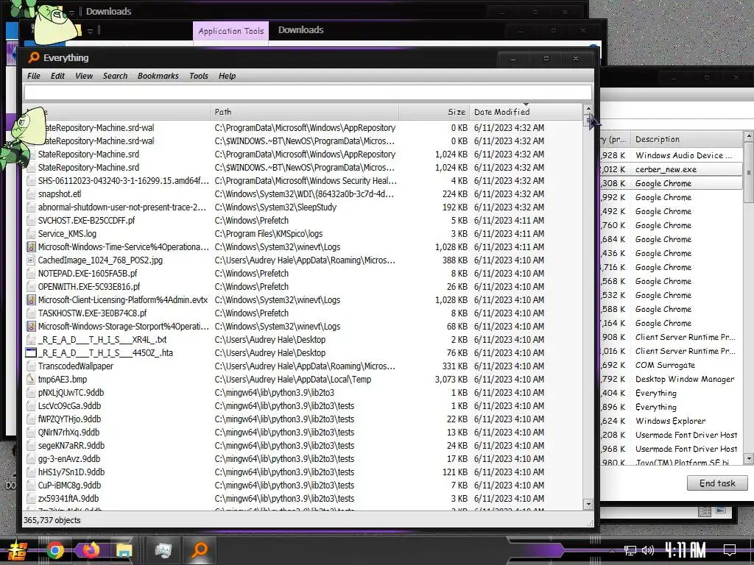Select the _R_E_A_D___T_H_I_S___445OZ_.hta file icon
The image size is (754, 565).
click(31, 352)
